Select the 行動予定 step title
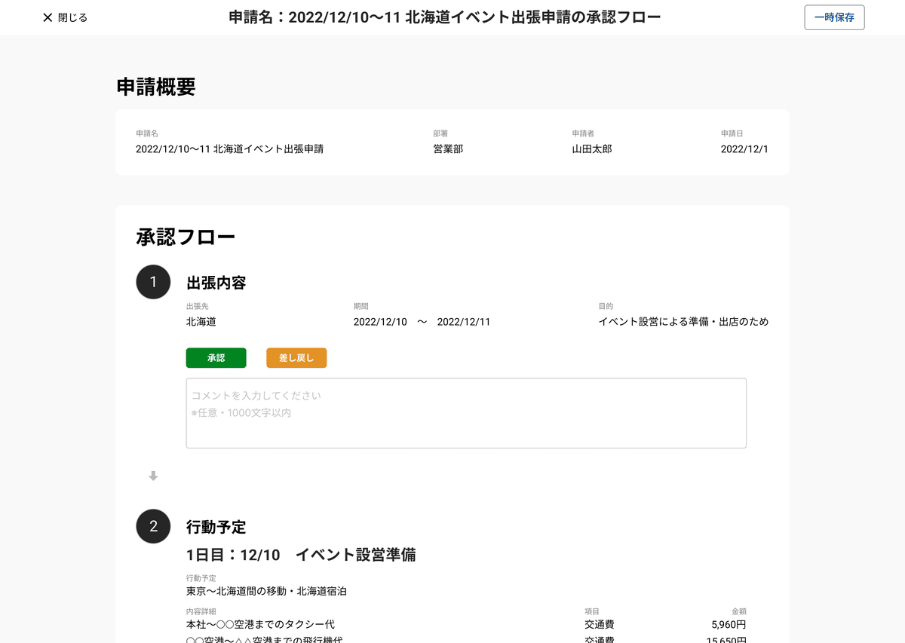Viewport: 905px width, 643px height. [x=216, y=527]
